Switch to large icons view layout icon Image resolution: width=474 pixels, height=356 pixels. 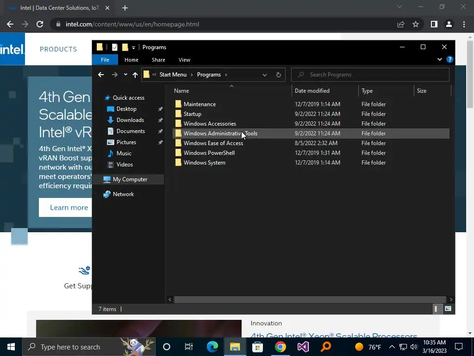[448, 309]
